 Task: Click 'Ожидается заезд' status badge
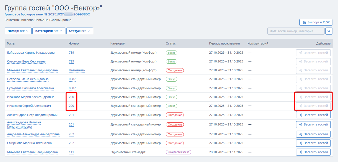[178, 152]
